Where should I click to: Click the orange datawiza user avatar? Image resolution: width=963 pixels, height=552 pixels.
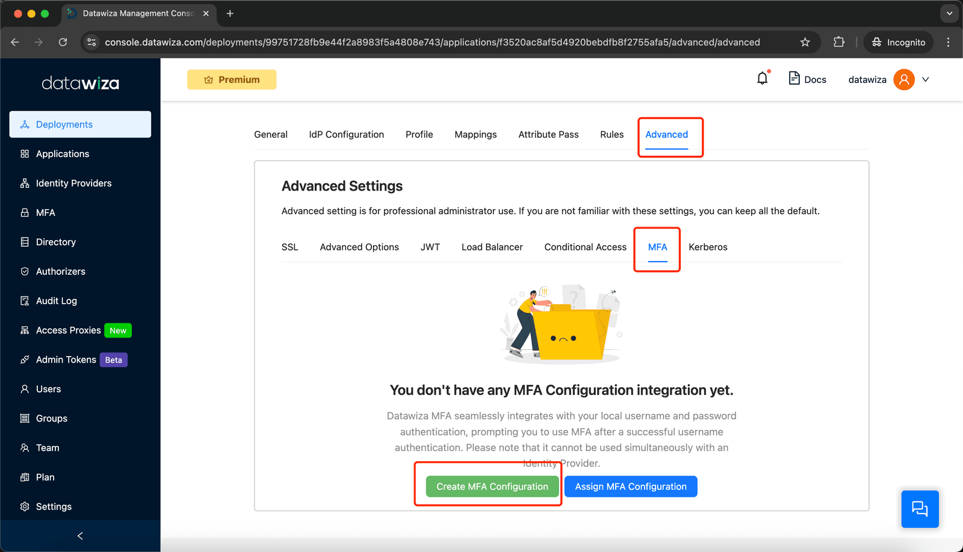click(x=904, y=79)
